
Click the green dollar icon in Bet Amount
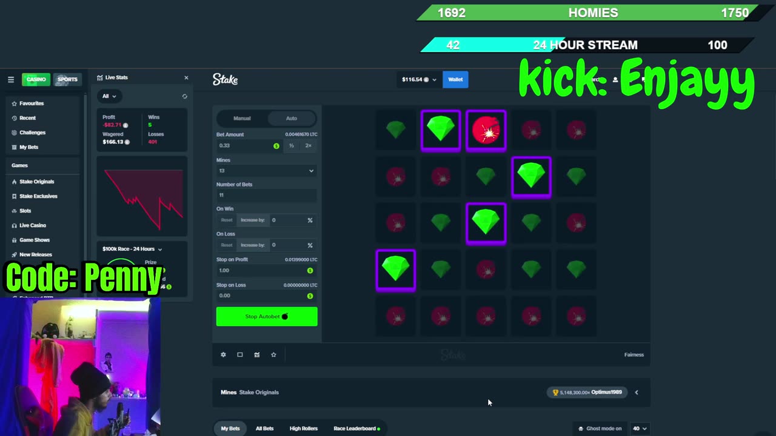[x=276, y=146]
